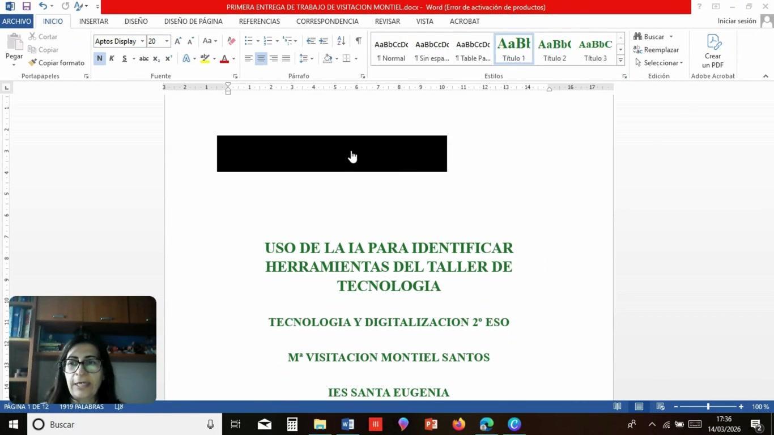
Task: Expand the styles gallery with the More arrow
Action: (x=620, y=60)
